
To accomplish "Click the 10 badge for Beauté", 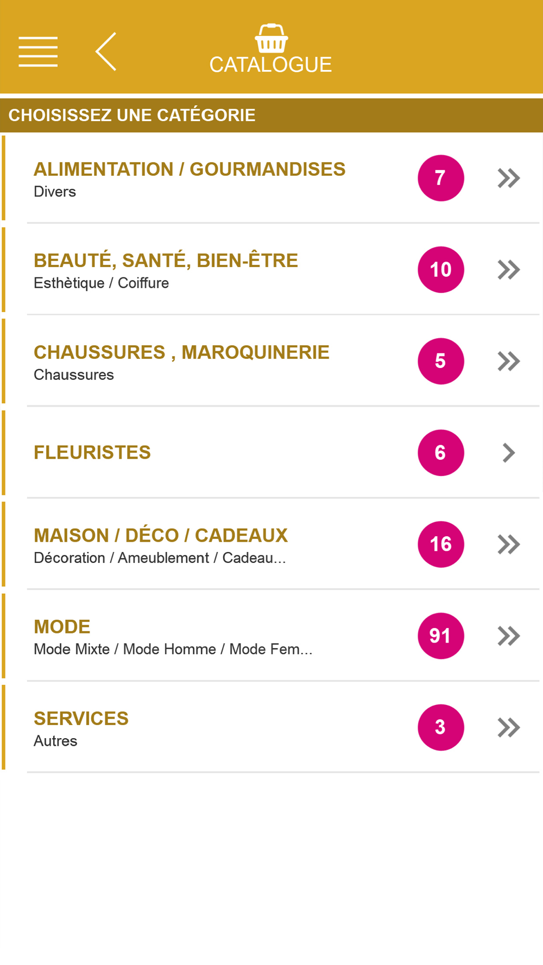I will pyautogui.click(x=440, y=270).
